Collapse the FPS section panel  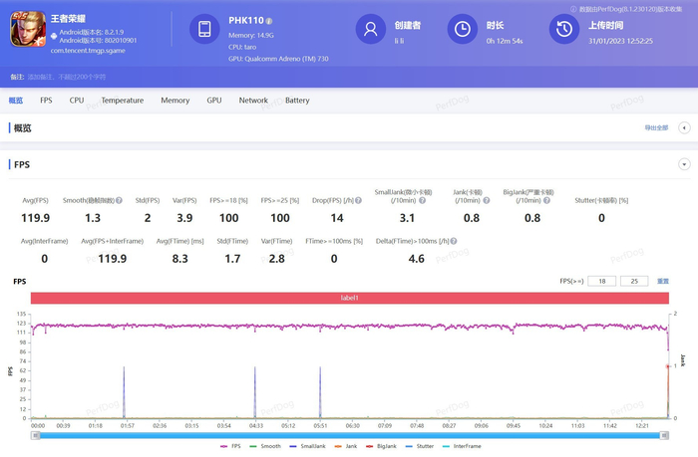click(x=684, y=164)
